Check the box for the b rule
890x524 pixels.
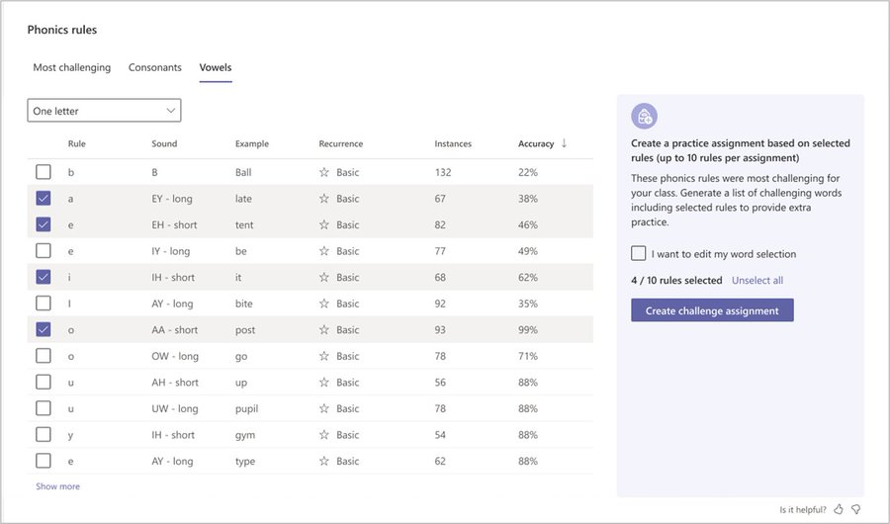pyautogui.click(x=44, y=172)
